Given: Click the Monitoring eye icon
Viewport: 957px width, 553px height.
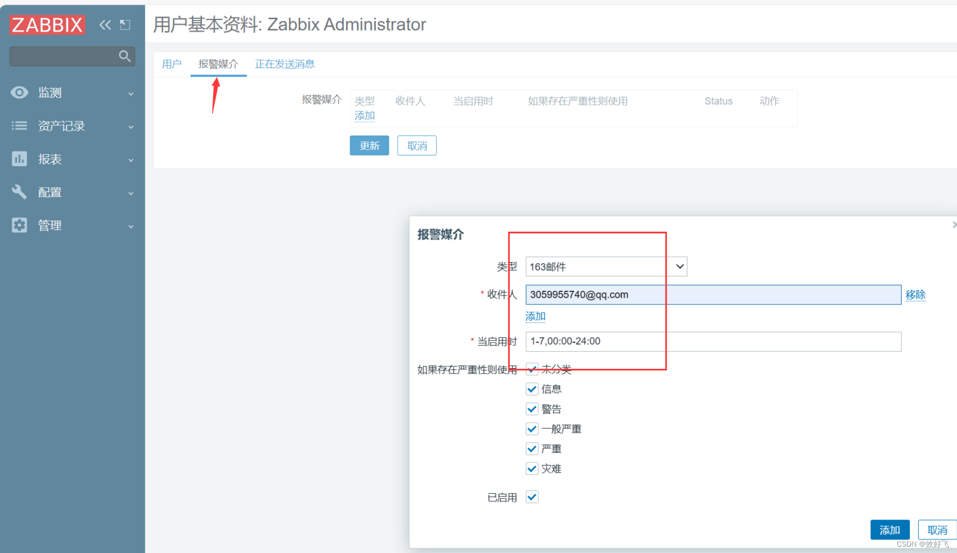Looking at the screenshot, I should pyautogui.click(x=19, y=93).
